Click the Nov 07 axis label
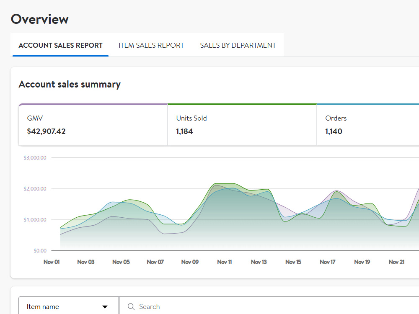 (155, 262)
